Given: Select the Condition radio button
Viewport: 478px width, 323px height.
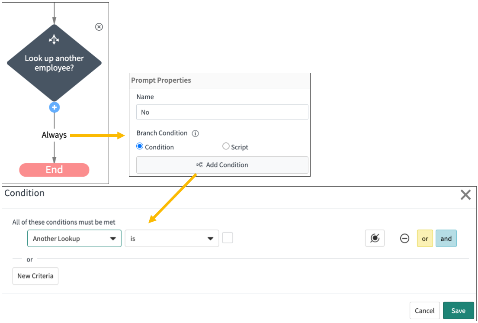Looking at the screenshot, I should point(139,146).
